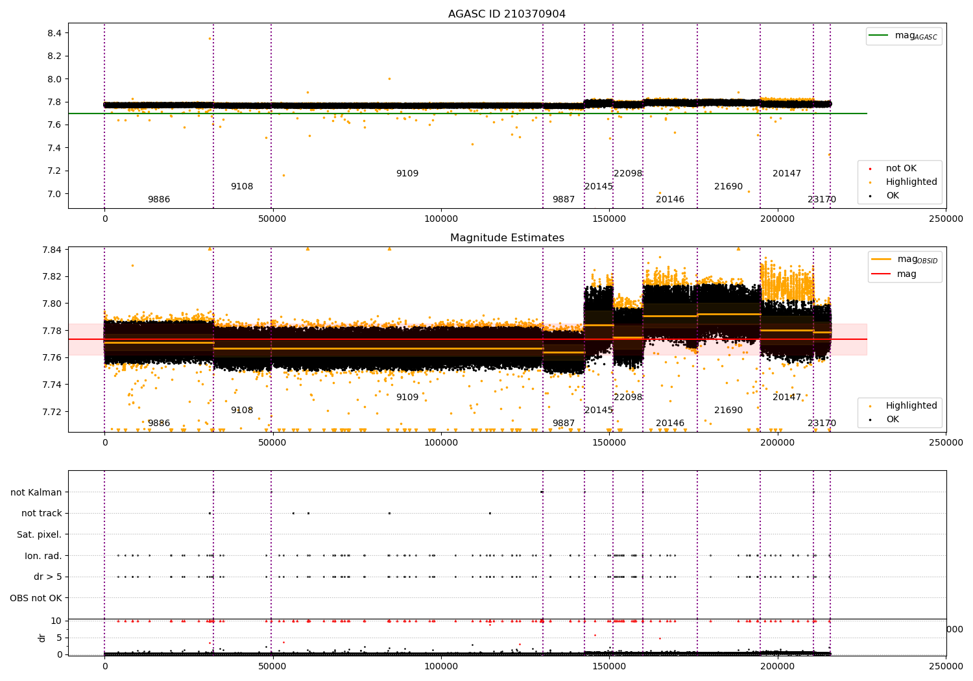Select the red 'mag' legend entry

click(895, 274)
